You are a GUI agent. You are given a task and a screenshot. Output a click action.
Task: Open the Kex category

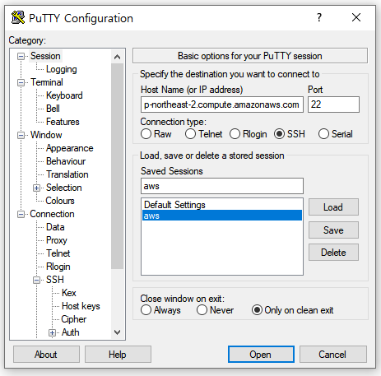click(x=69, y=293)
